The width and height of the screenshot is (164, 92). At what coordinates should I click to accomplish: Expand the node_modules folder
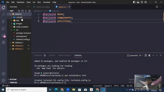coord(19,27)
